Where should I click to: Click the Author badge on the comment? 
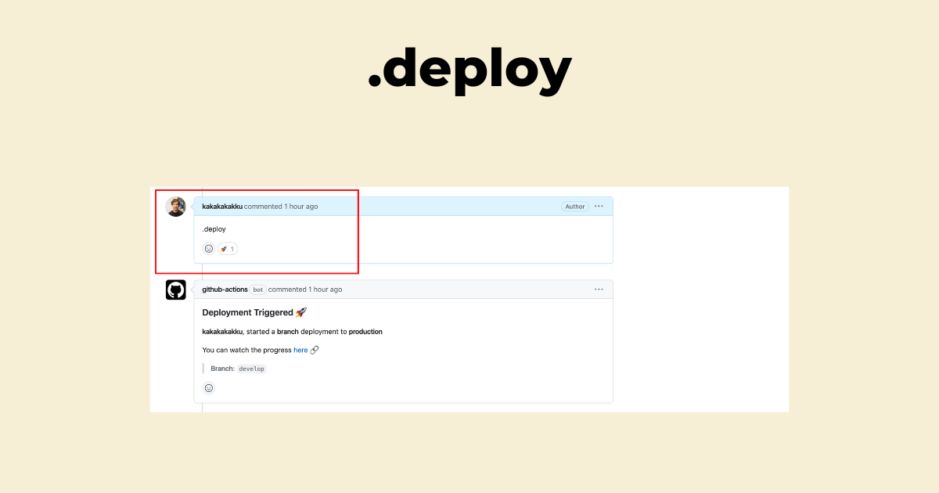[574, 206]
